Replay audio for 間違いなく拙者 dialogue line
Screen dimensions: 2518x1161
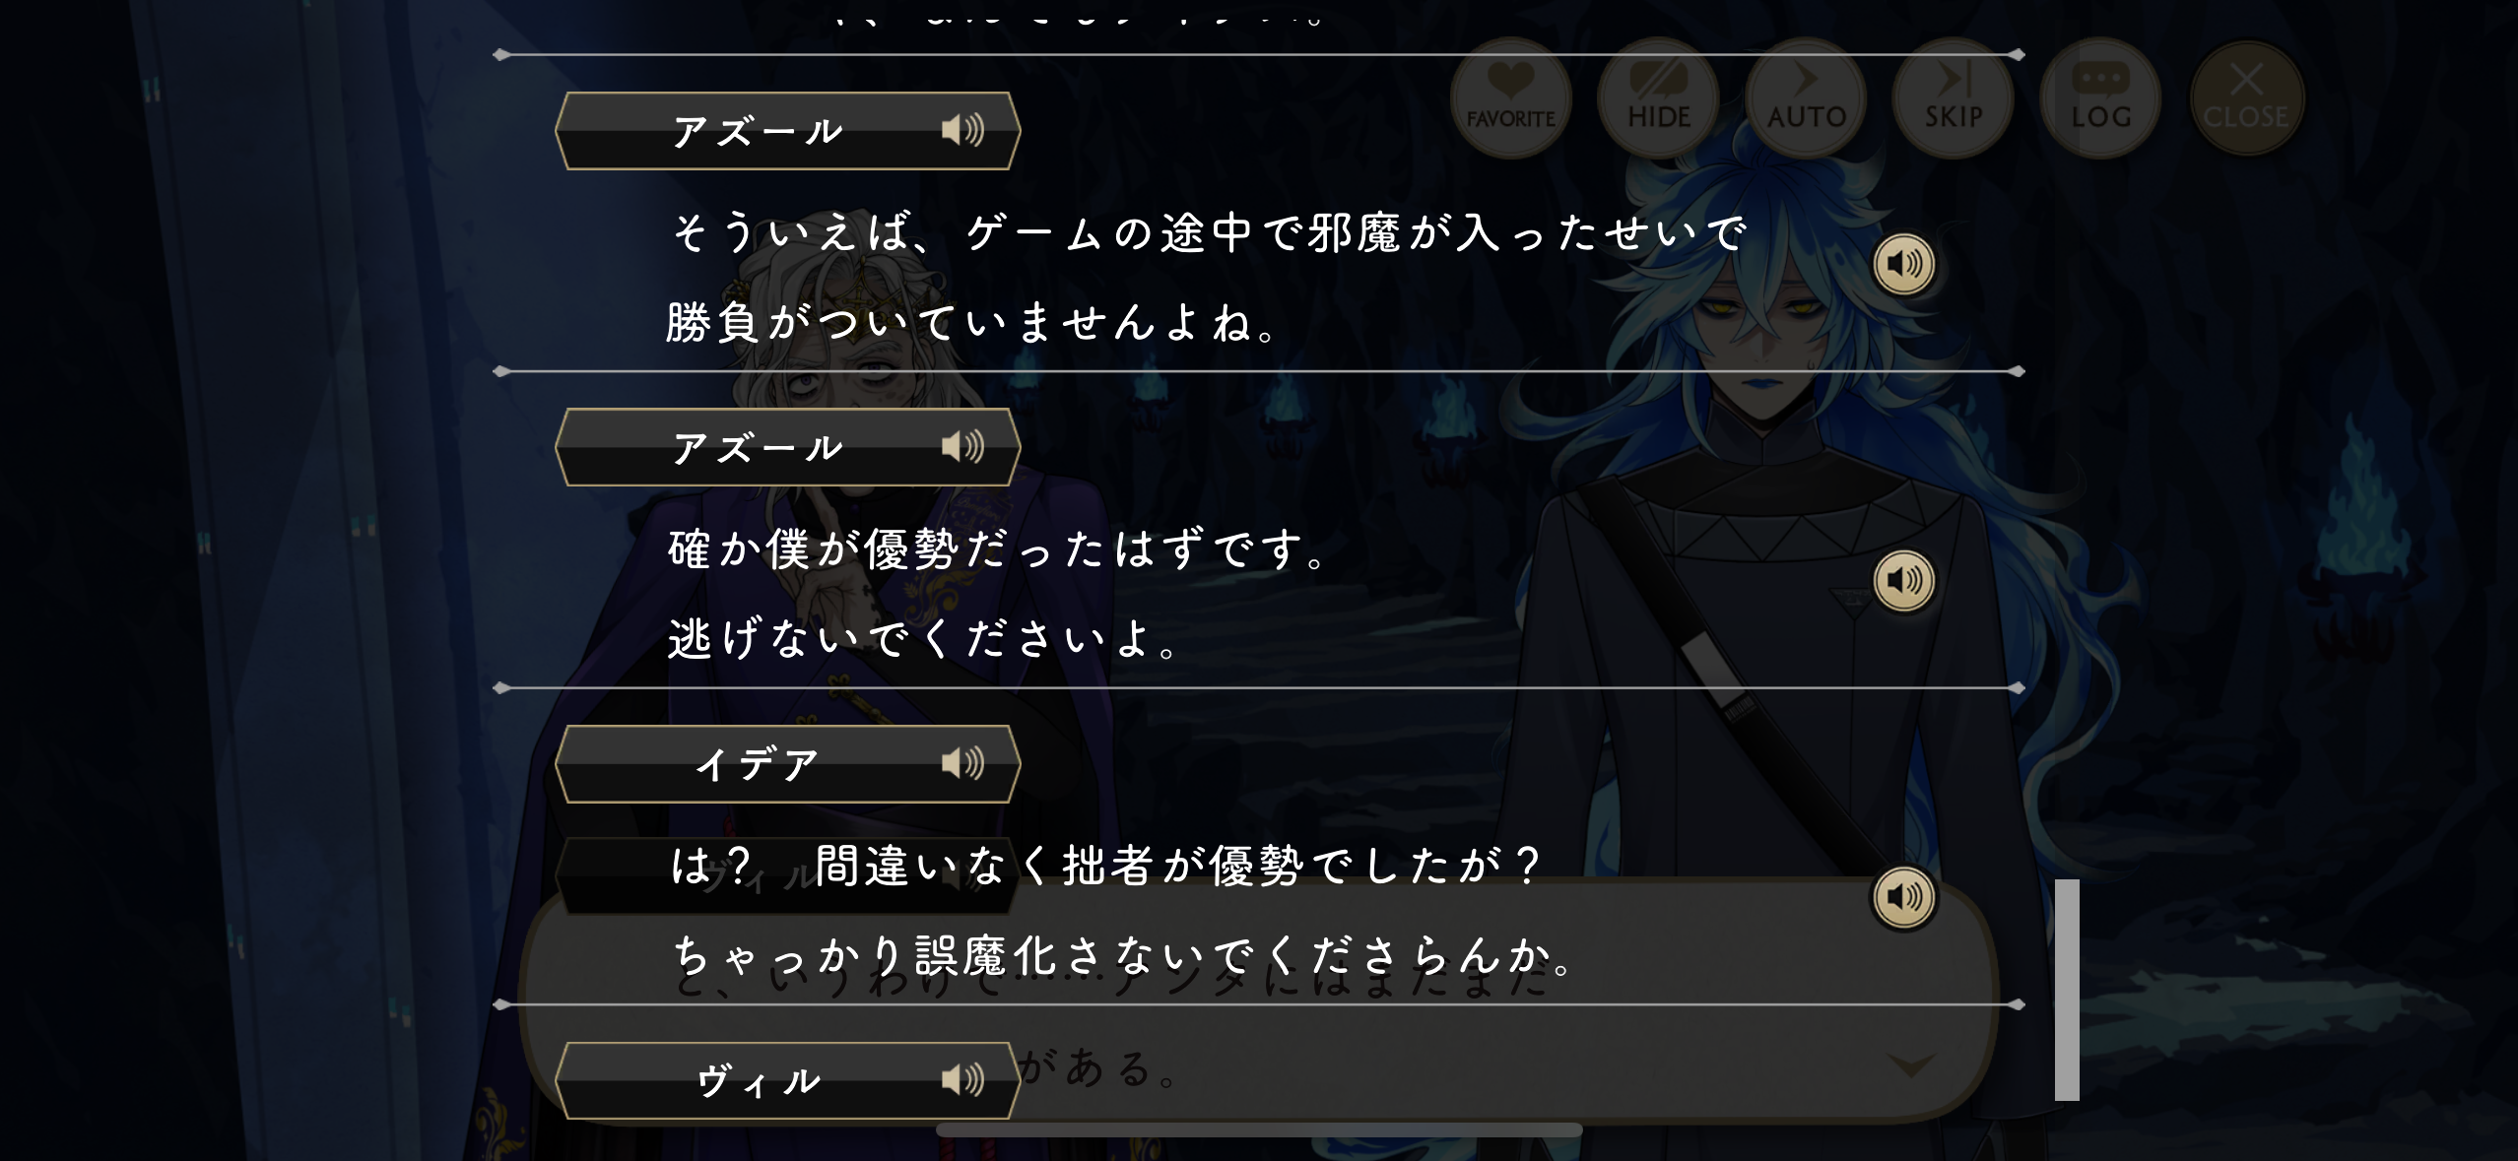pyautogui.click(x=1904, y=897)
